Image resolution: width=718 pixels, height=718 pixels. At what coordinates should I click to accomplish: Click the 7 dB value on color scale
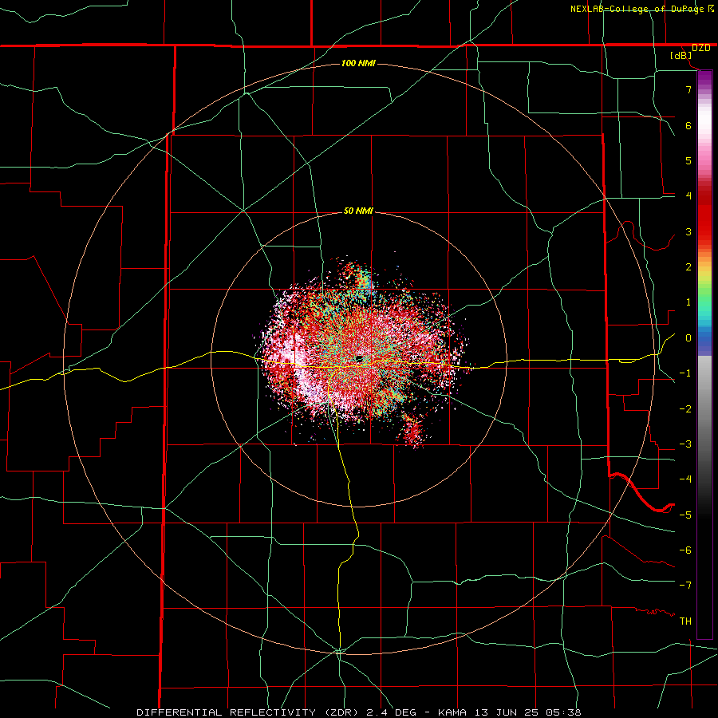click(688, 89)
